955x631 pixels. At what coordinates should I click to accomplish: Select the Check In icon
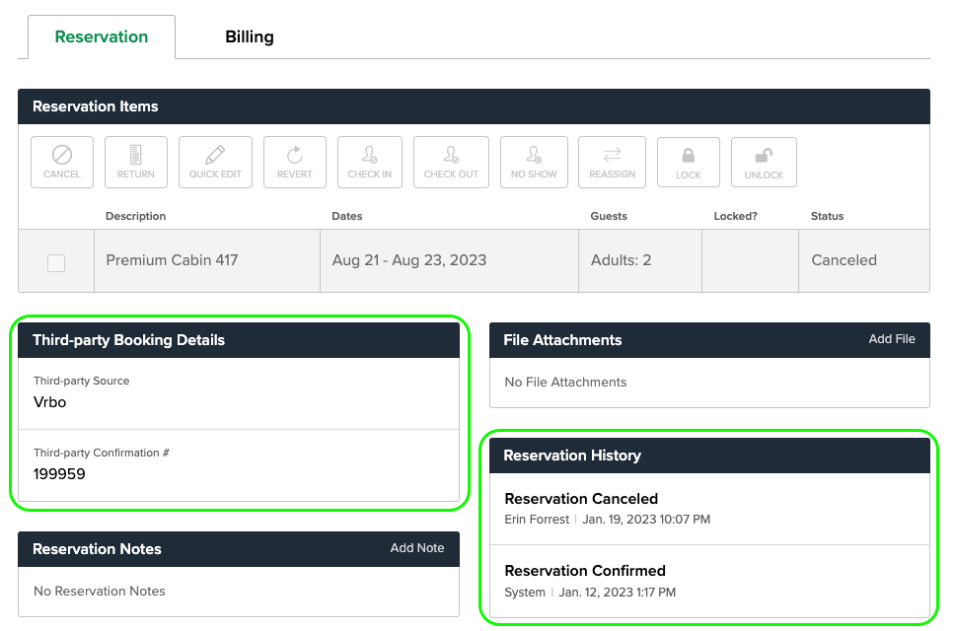click(369, 161)
